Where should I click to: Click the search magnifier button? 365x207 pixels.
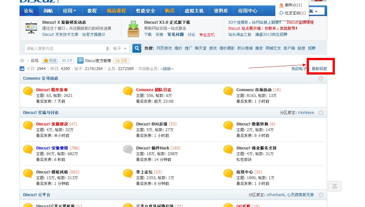coord(137,48)
